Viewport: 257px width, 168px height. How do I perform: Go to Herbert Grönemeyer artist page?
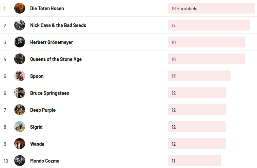click(x=51, y=42)
